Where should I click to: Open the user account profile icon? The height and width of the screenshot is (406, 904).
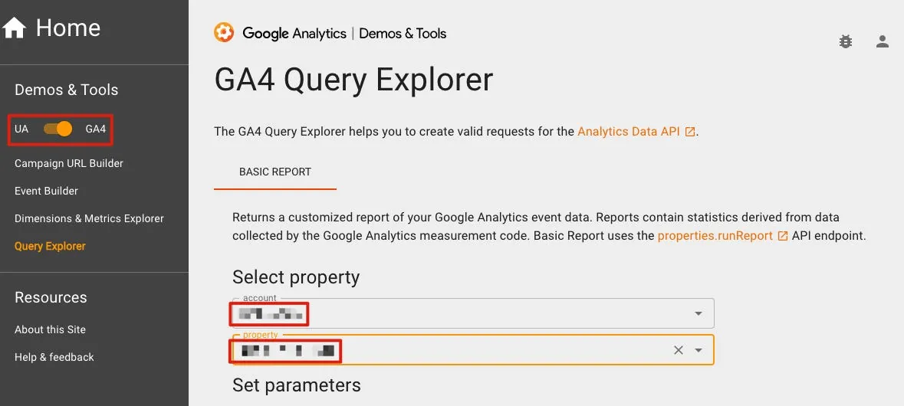tap(883, 41)
